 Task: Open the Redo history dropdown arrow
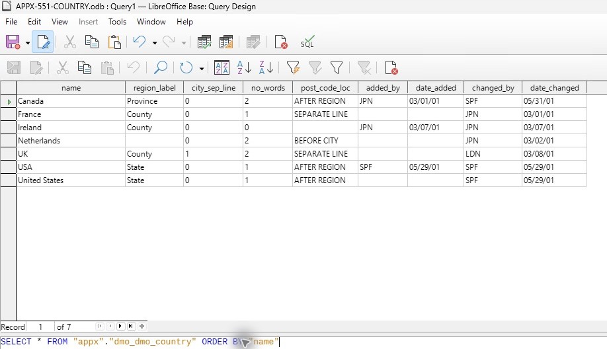point(184,42)
